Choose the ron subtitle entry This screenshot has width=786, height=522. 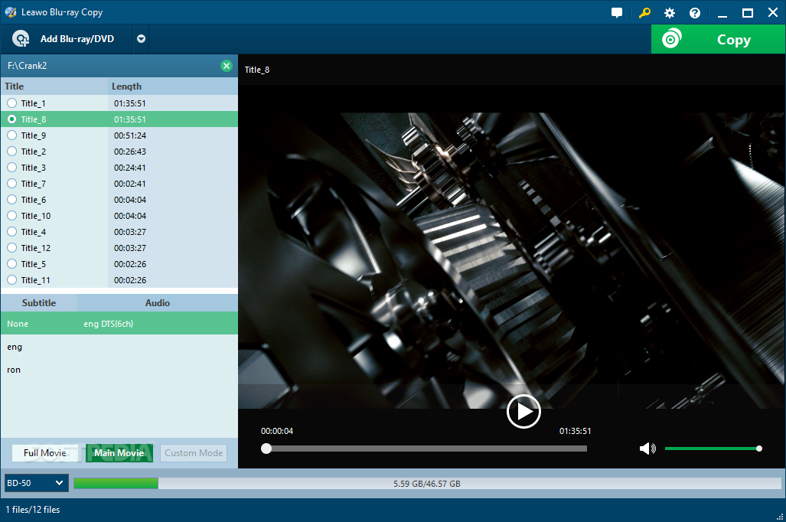pos(14,370)
